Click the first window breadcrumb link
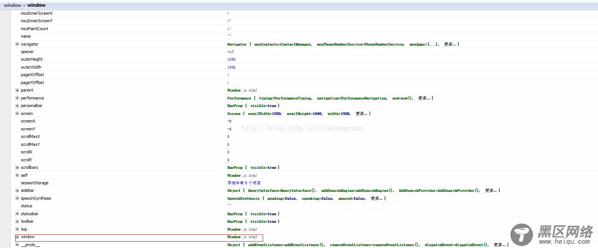 pos(12,5)
